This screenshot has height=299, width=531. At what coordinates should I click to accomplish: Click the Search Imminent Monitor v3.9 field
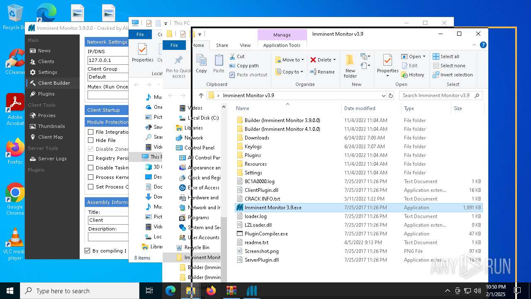tap(441, 96)
